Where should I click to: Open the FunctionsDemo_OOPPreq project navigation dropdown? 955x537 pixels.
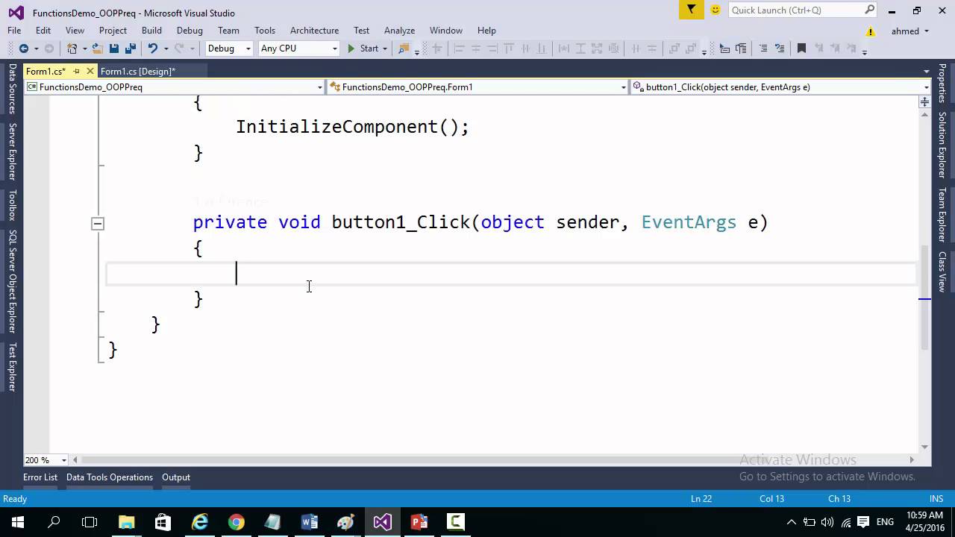175,87
